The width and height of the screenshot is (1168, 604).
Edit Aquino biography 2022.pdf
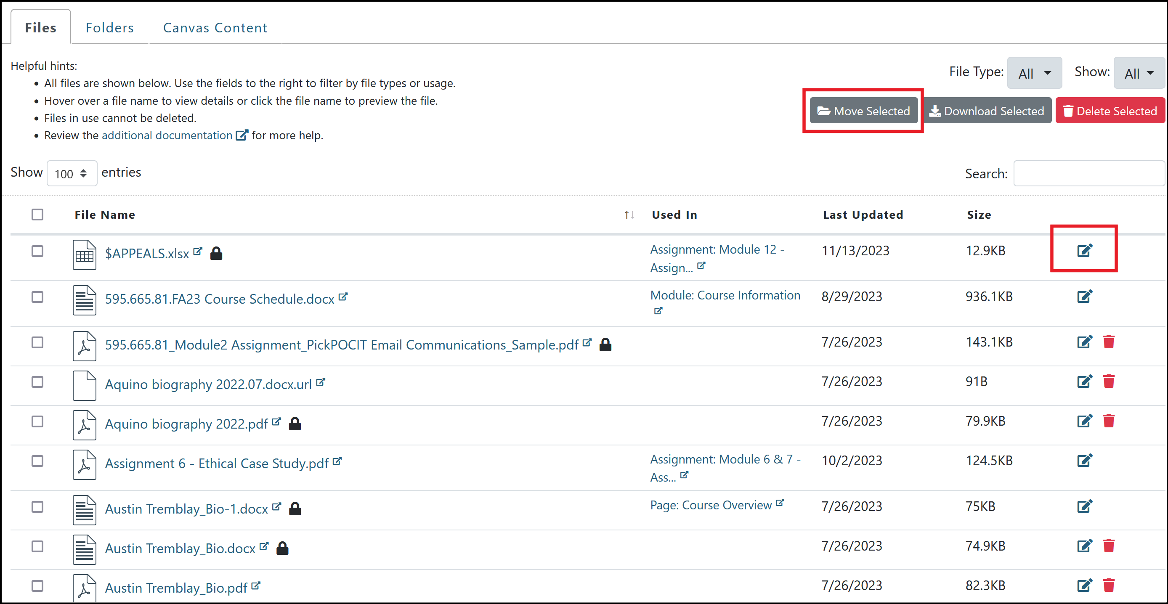click(1085, 421)
